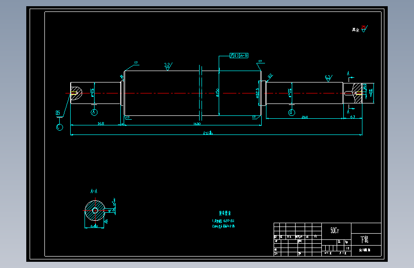Click the '下辊' part name in title block
This screenshot has width=414, height=268.
(364, 239)
